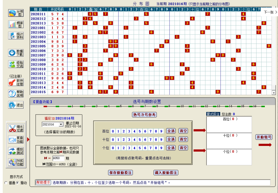The image size is (278, 193).
Task: Select the row for period 2021012
Action: point(151,78)
